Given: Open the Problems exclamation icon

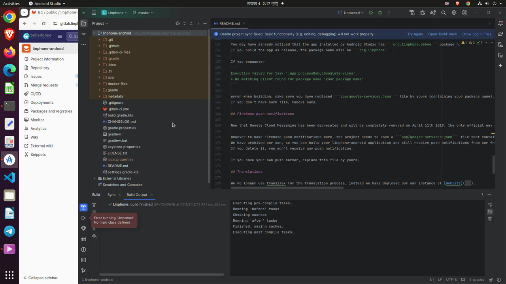Looking at the screenshot, I should coord(83,250).
